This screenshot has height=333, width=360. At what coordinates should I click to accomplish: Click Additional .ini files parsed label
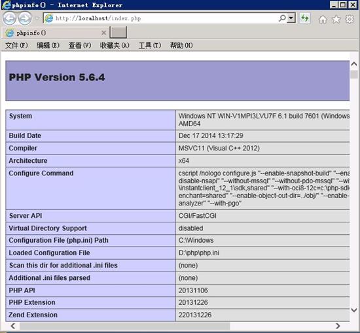[x=49, y=278]
